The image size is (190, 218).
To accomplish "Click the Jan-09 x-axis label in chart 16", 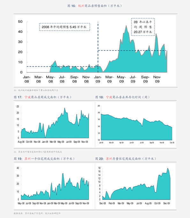I will 98,79.
